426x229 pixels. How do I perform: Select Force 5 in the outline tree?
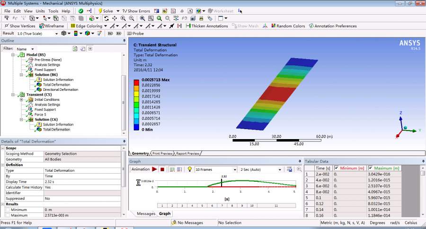tap(40, 114)
